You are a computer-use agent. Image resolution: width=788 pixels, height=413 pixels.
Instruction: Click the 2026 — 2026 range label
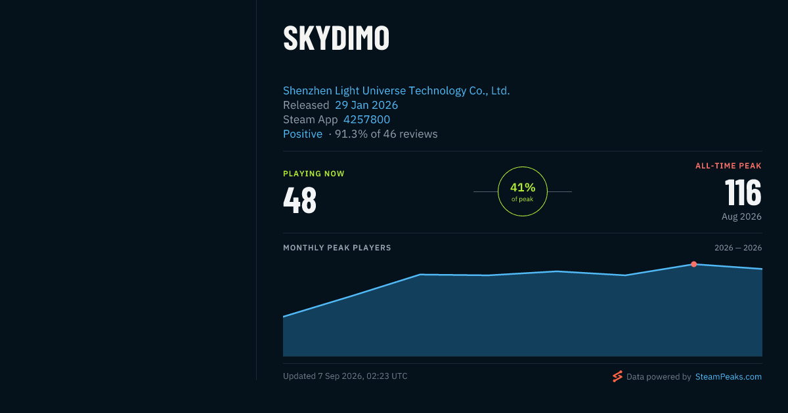(x=738, y=248)
